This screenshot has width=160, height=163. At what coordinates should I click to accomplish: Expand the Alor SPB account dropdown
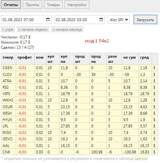click(119, 20)
